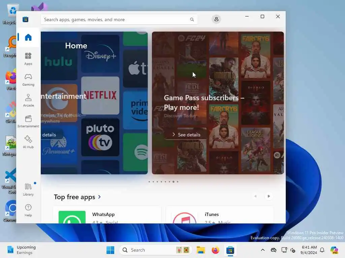The width and height of the screenshot is (345, 258).
Task: Select the Firefox desktop shortcut
Action: [11, 79]
